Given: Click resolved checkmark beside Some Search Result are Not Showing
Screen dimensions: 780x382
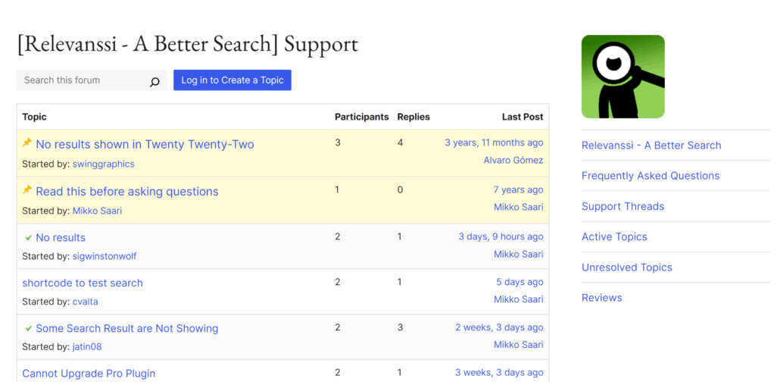Looking at the screenshot, I should pyautogui.click(x=28, y=329).
